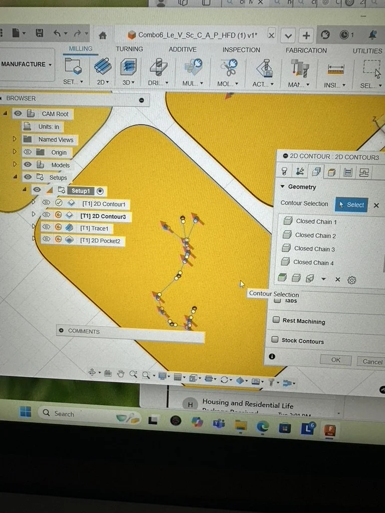
Task: Switch to the INSPECTION tab
Action: [x=241, y=50]
